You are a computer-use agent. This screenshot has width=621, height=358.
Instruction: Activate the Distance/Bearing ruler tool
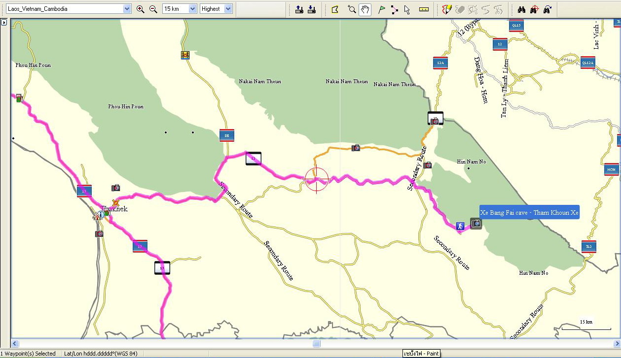424,9
